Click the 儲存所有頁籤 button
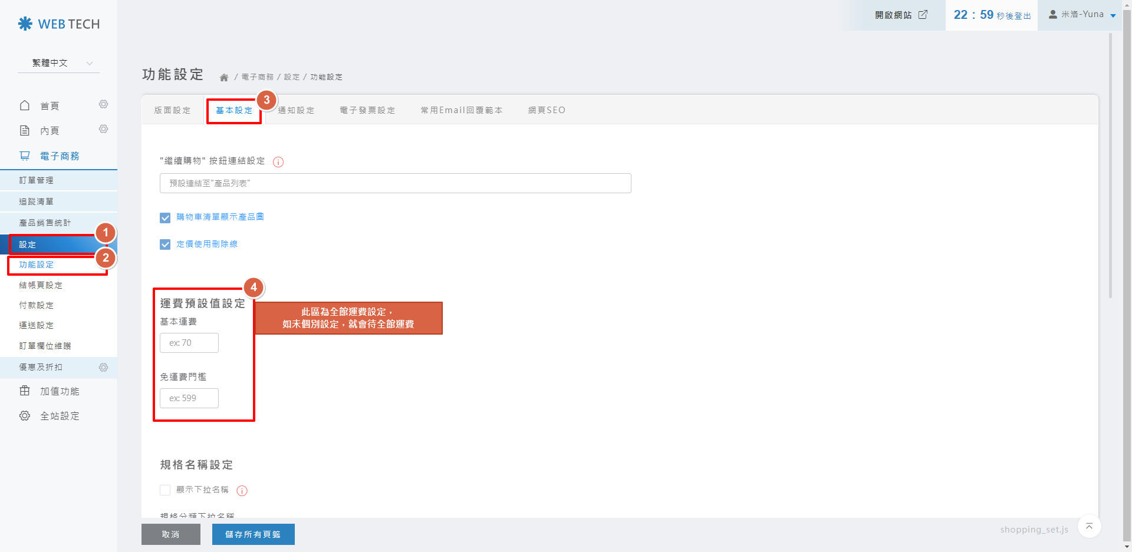The height and width of the screenshot is (552, 1132). tap(253, 534)
